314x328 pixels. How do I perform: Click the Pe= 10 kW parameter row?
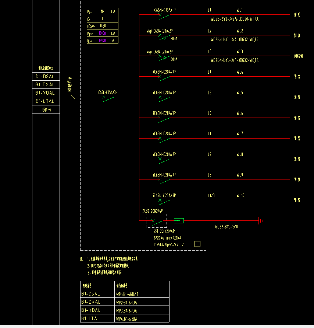click(103, 12)
